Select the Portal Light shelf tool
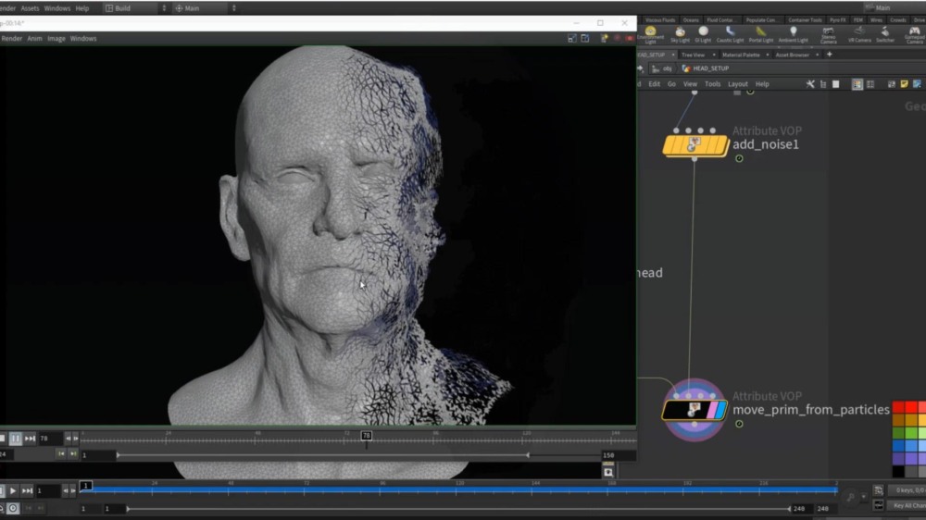 point(760,34)
